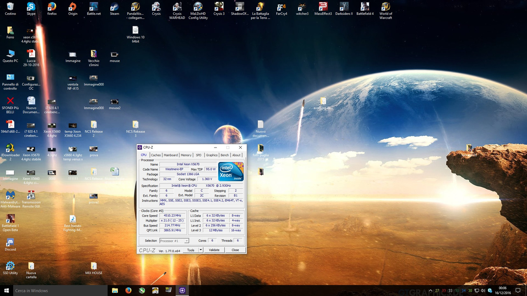Click the Validate button in CPU-Z
Viewport: 527px width, 296px height.
214,250
